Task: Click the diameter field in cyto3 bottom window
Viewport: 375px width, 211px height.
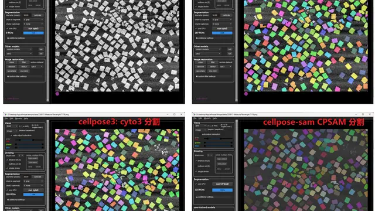Action: 26,177
